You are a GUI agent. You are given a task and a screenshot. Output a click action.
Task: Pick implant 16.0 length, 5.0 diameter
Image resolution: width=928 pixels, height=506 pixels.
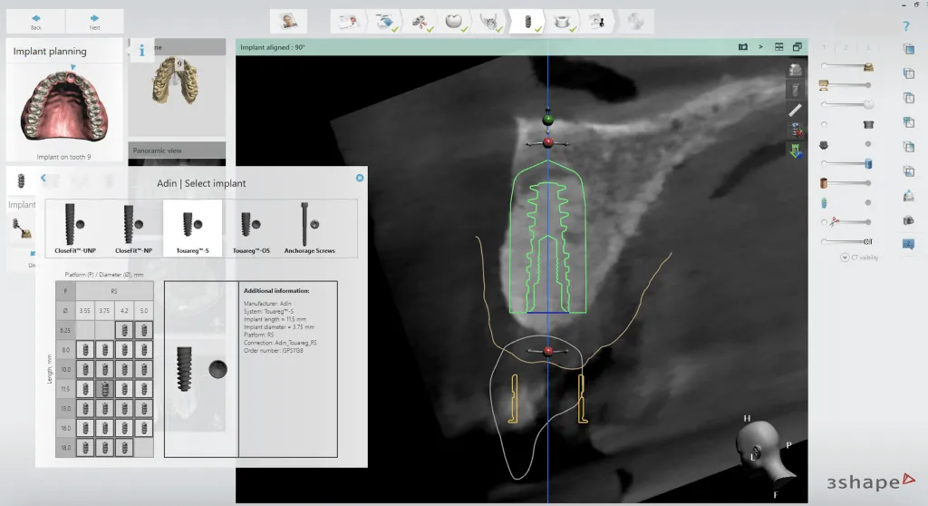tap(144, 428)
